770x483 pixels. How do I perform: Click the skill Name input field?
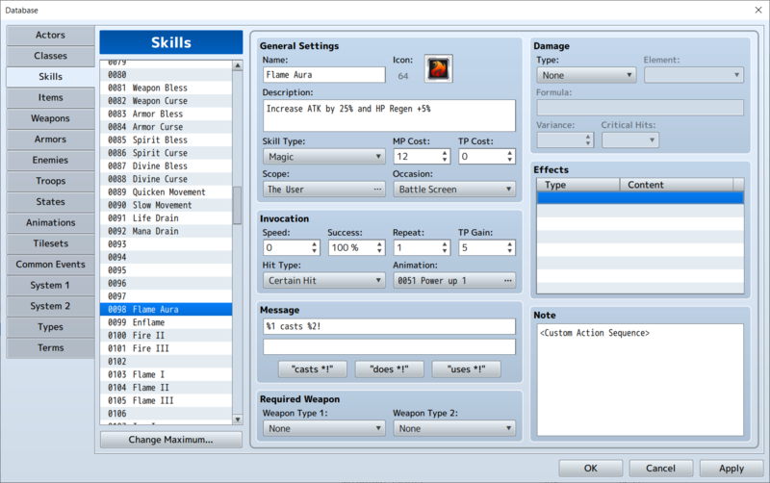[x=323, y=75]
